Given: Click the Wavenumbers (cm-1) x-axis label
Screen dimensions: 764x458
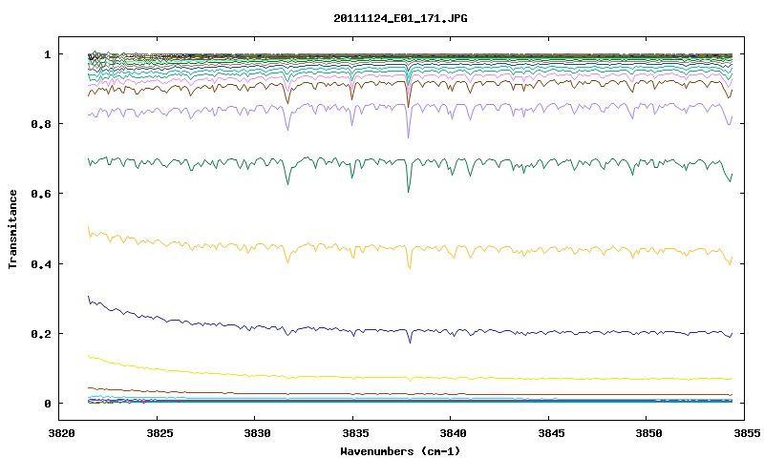Looking at the screenshot, I should click(x=400, y=451).
